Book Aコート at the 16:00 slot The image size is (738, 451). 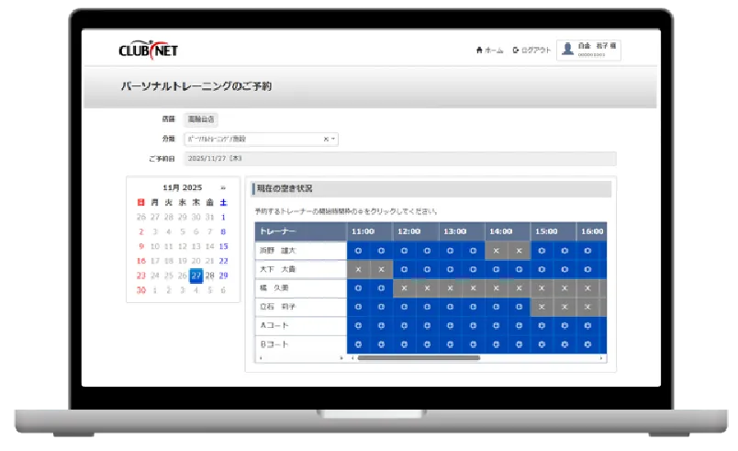pyautogui.click(x=587, y=326)
